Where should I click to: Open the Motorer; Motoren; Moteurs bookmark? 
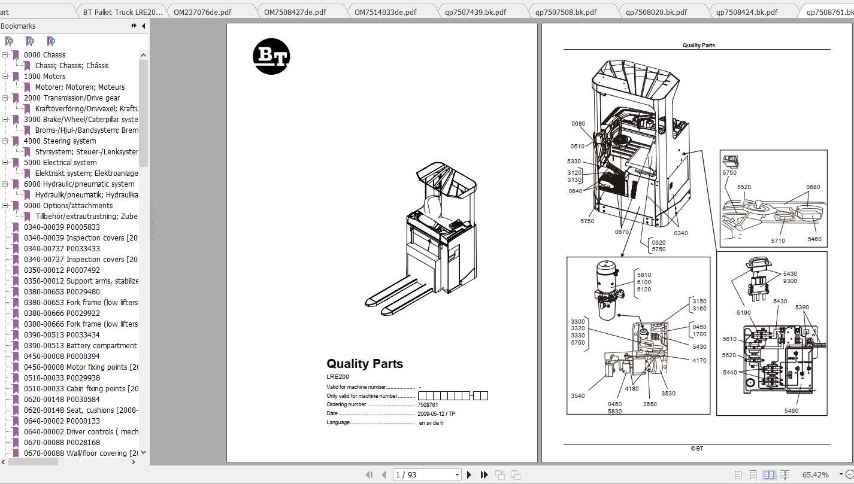[80, 87]
